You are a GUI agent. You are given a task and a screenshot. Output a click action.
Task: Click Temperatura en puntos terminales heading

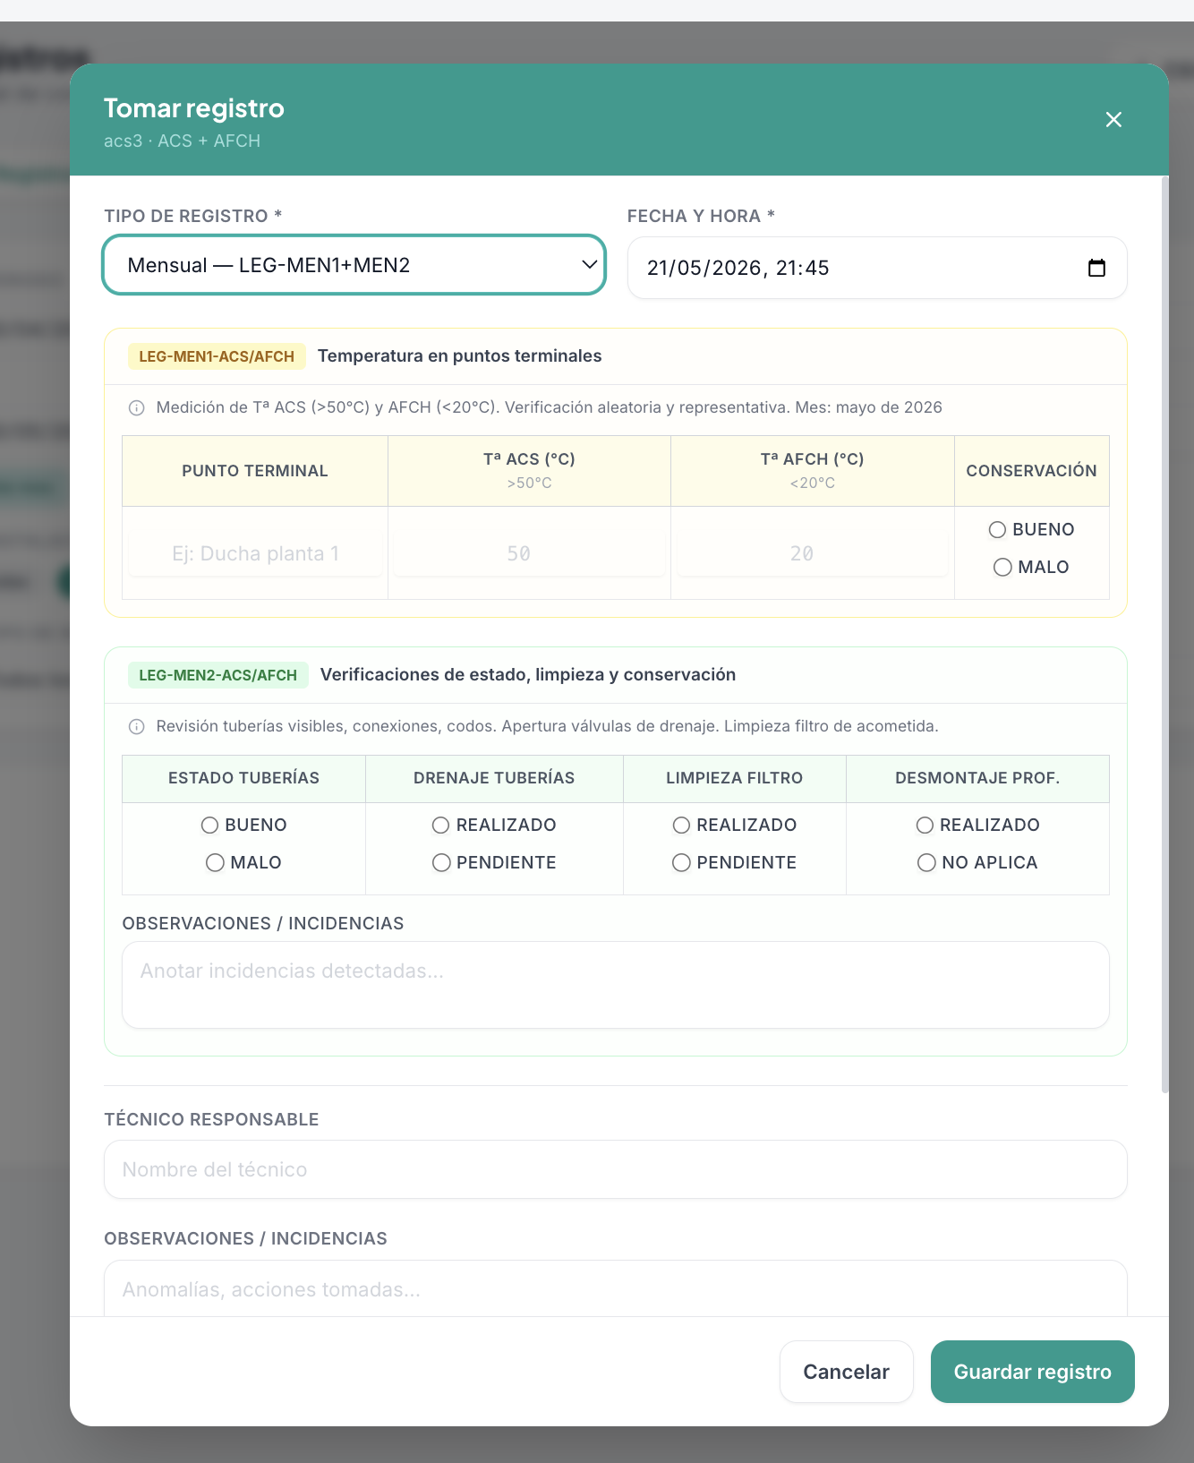(x=460, y=356)
